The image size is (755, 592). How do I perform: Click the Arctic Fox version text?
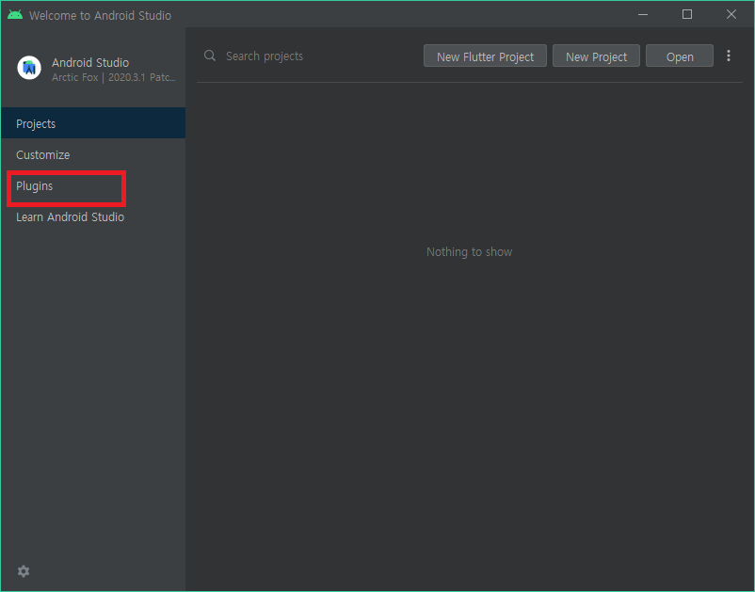(x=114, y=77)
